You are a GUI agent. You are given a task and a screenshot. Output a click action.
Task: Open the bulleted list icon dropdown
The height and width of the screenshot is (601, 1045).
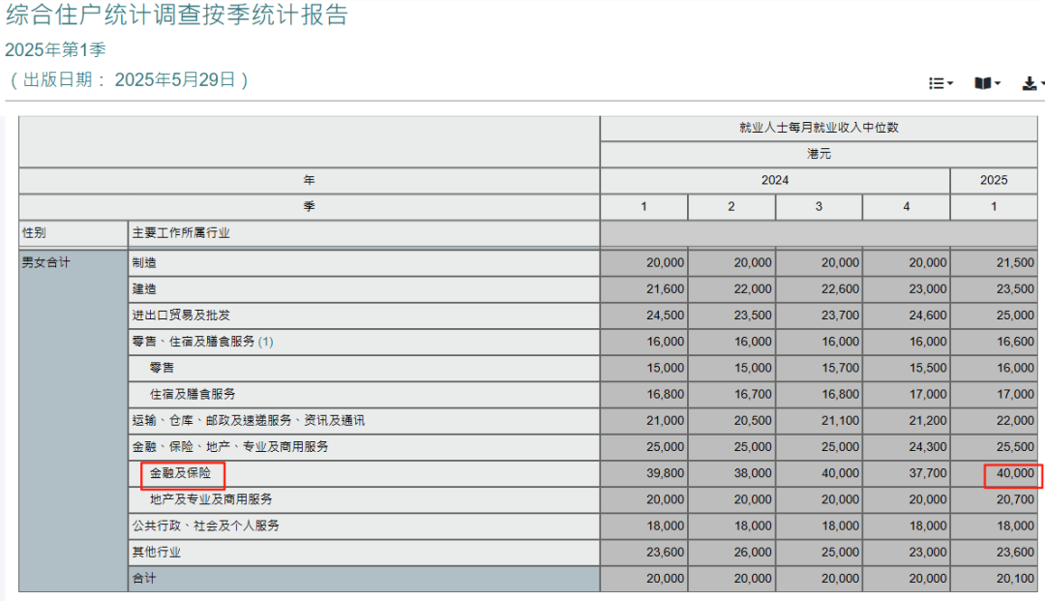coord(940,84)
